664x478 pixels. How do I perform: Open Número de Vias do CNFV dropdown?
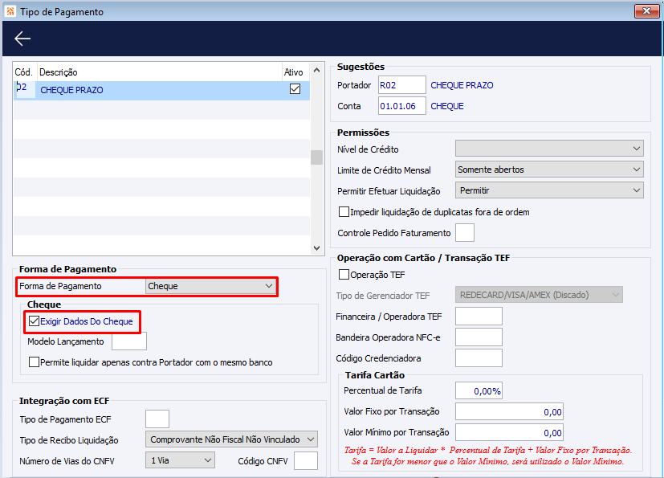[181, 460]
